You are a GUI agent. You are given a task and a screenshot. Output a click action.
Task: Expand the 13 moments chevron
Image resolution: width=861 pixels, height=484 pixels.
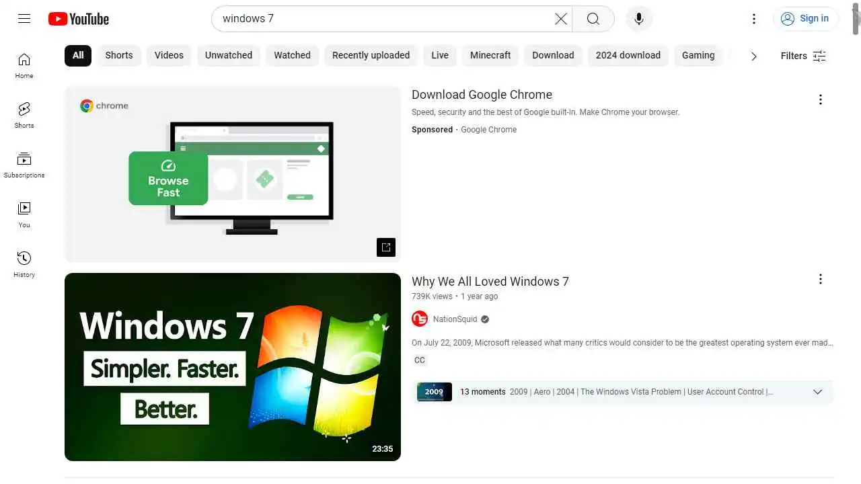818,392
